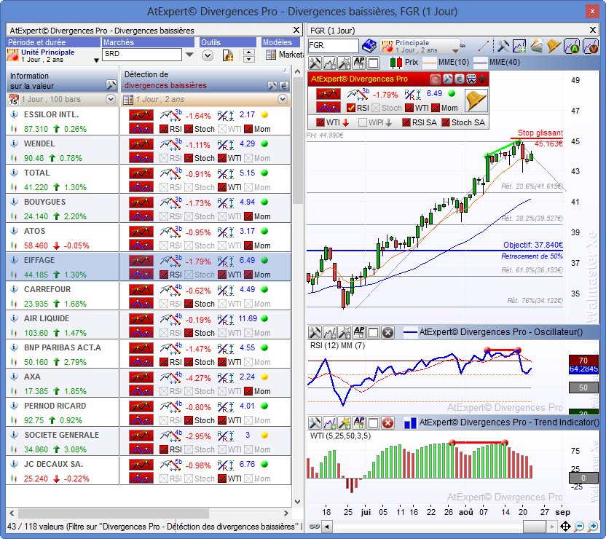
Task: Click blank square icon in Prix panel toolbar
Action: click(x=374, y=62)
